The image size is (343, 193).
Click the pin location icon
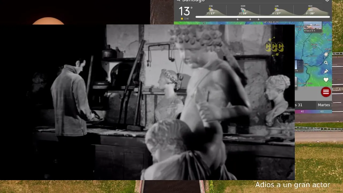point(326,71)
